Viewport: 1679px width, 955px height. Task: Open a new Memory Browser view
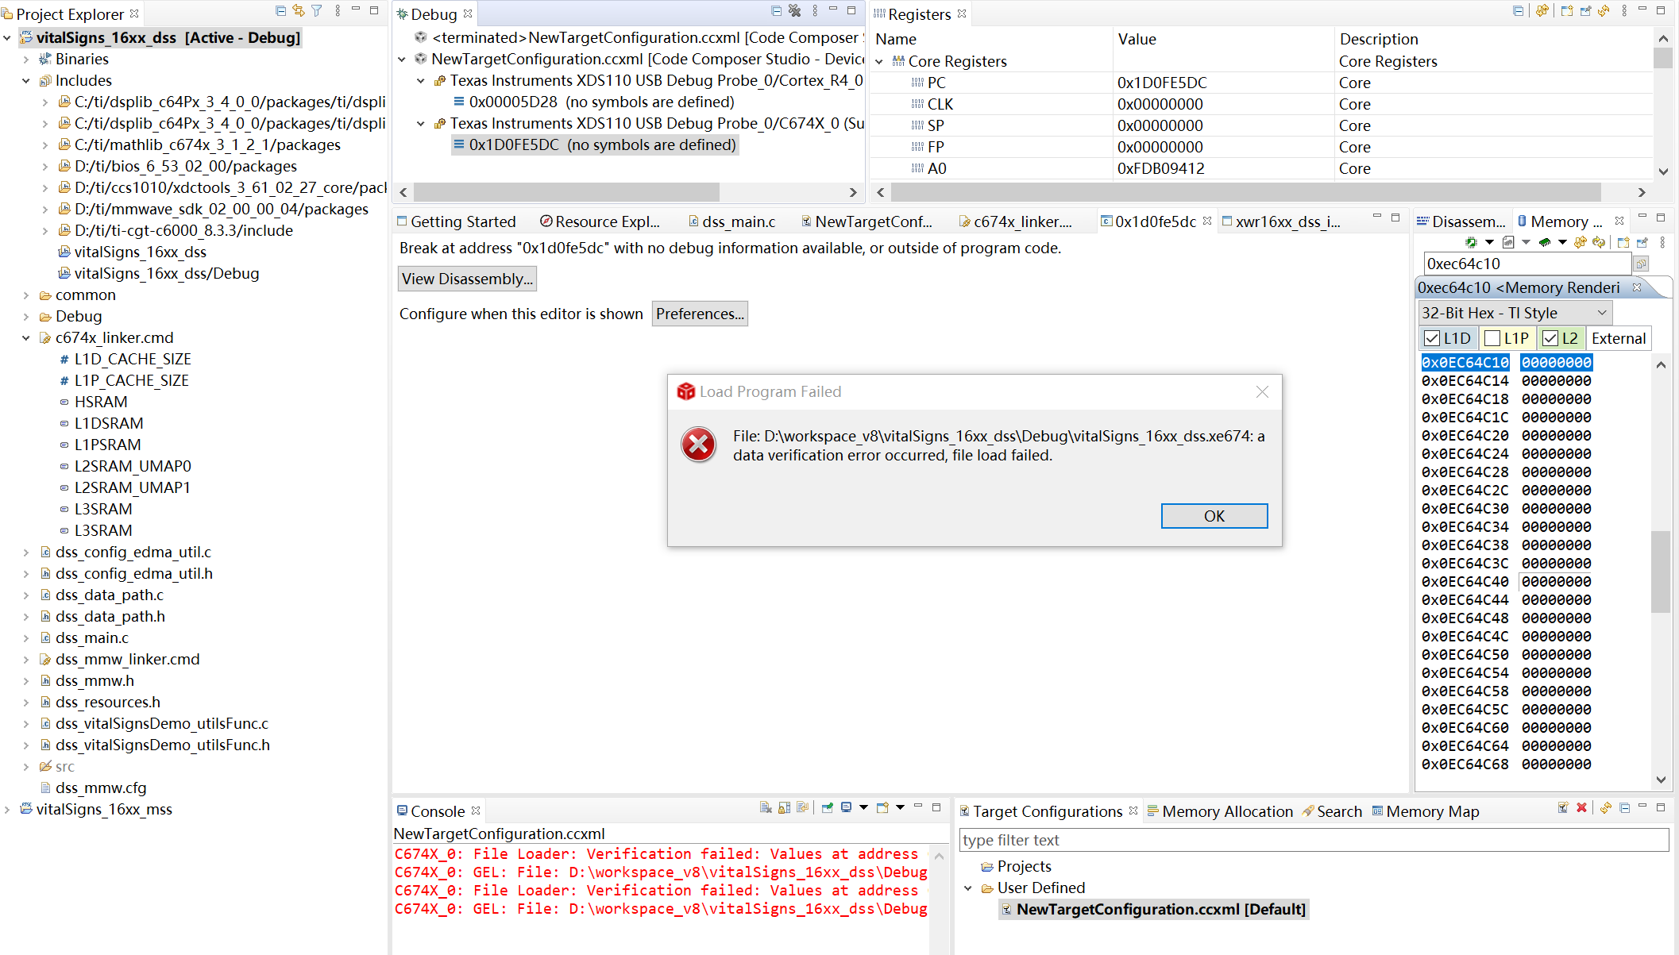(1623, 242)
